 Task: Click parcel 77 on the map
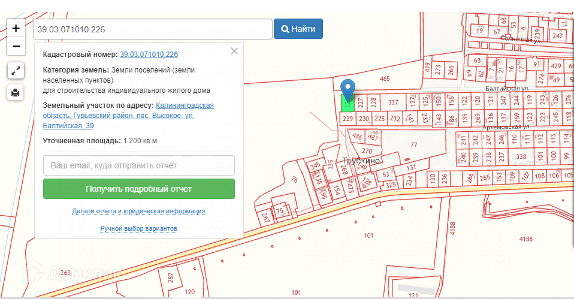(413, 145)
